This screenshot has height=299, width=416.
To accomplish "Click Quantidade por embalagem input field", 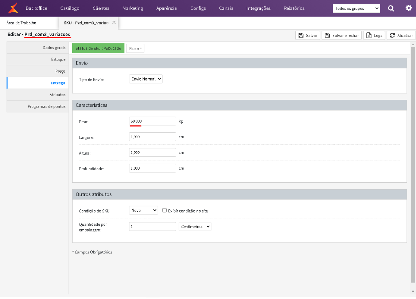I will (152, 226).
